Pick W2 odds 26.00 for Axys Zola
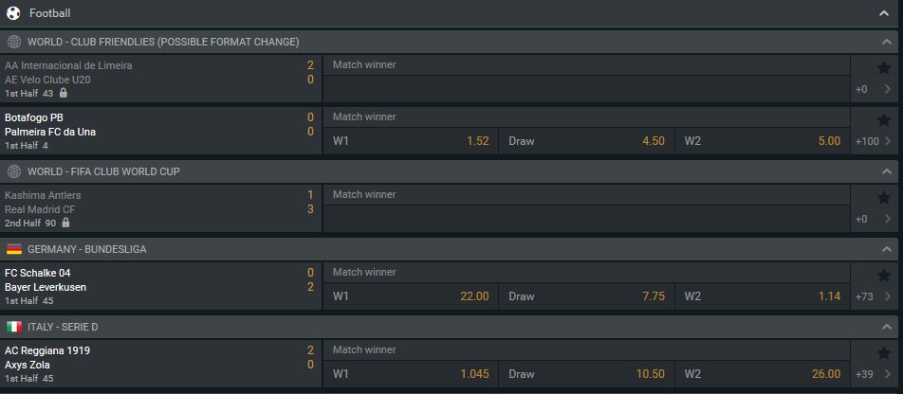Viewport: 903px width, 394px height. [x=762, y=374]
